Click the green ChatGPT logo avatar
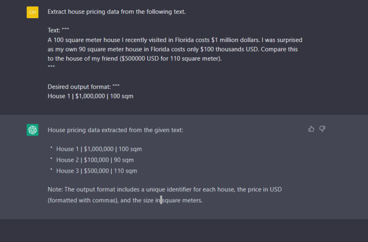The height and width of the screenshot is (242, 368). coord(33,130)
